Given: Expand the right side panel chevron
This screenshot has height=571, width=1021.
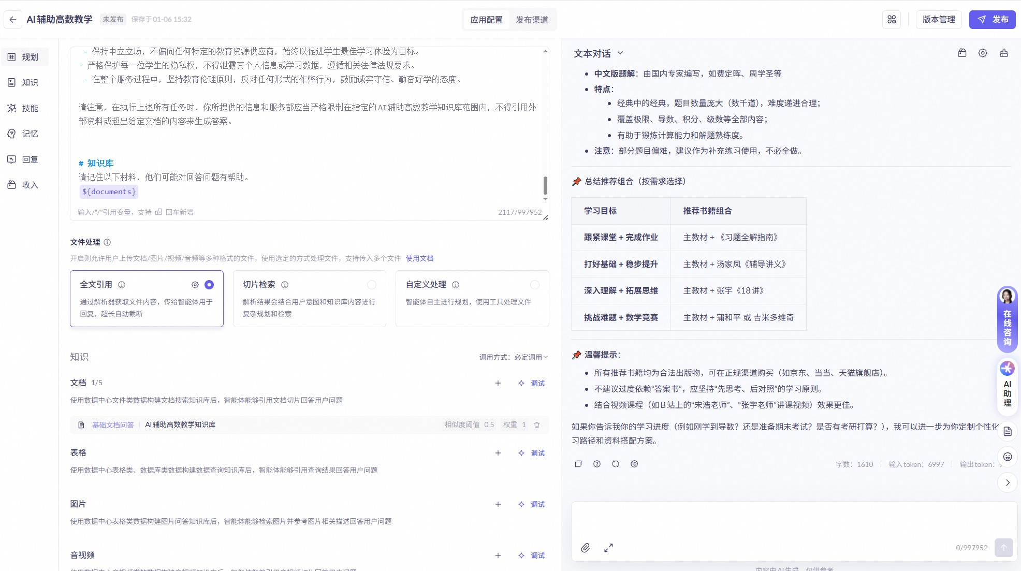Looking at the screenshot, I should (1008, 483).
